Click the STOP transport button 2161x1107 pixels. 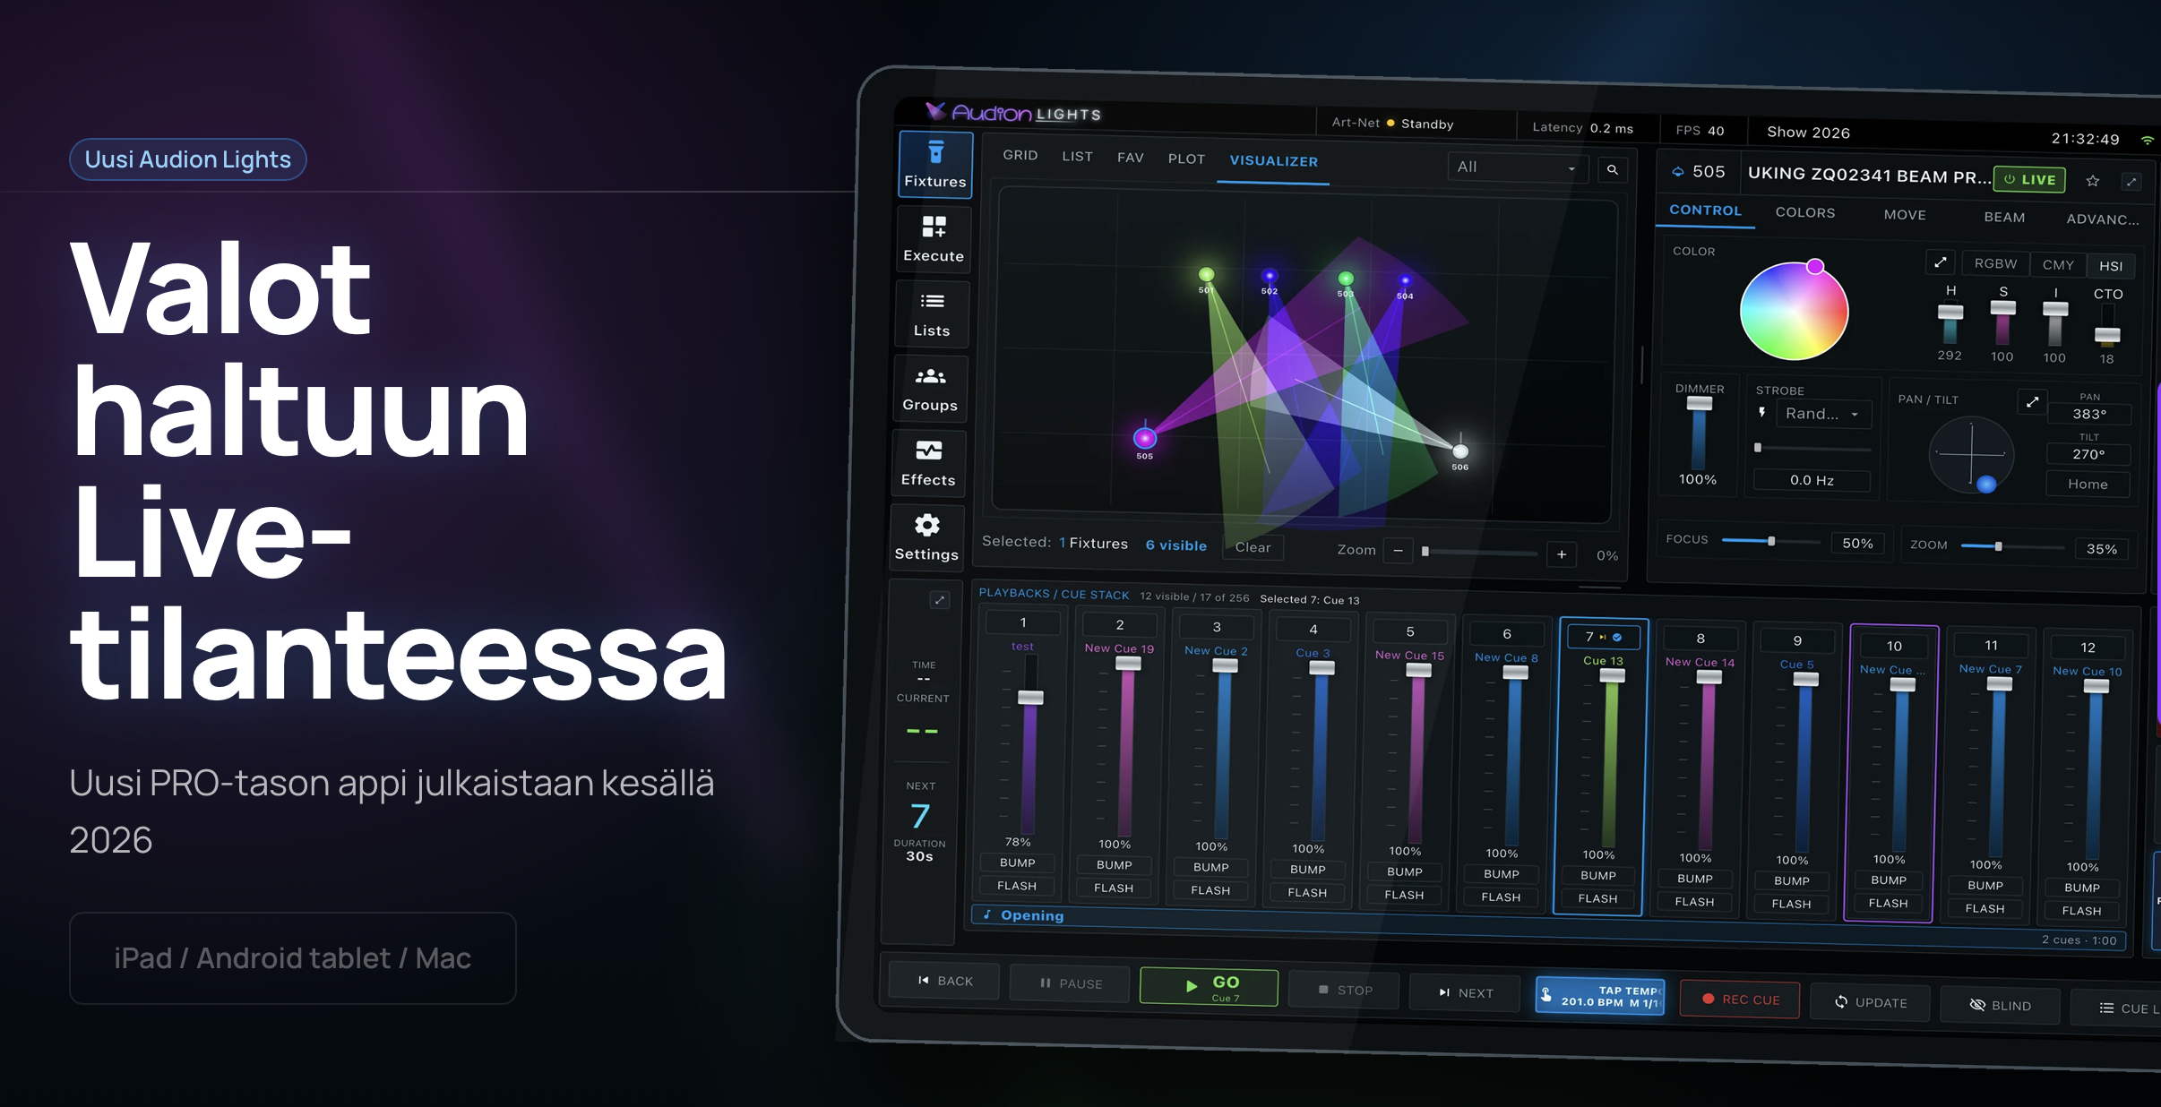coord(1345,990)
